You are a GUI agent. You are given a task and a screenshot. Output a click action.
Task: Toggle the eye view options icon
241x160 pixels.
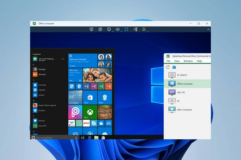click(x=118, y=29)
